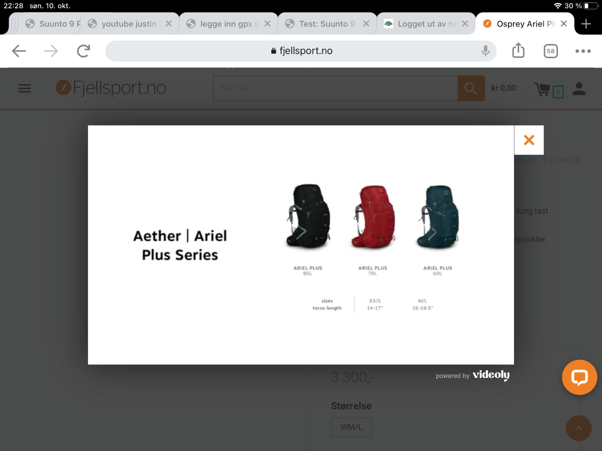The width and height of the screenshot is (602, 451).
Task: Click the Fjellsport.no logo
Action: 111,88
